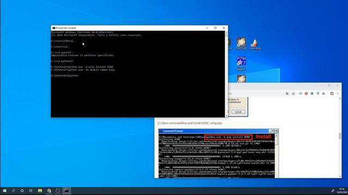
Task: Click the command prompt scrollbar down arrow
Action: click(226, 116)
